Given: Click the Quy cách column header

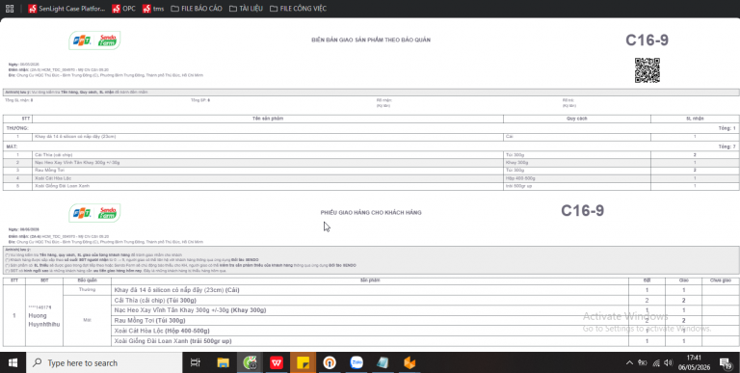Looking at the screenshot, I should point(577,119).
